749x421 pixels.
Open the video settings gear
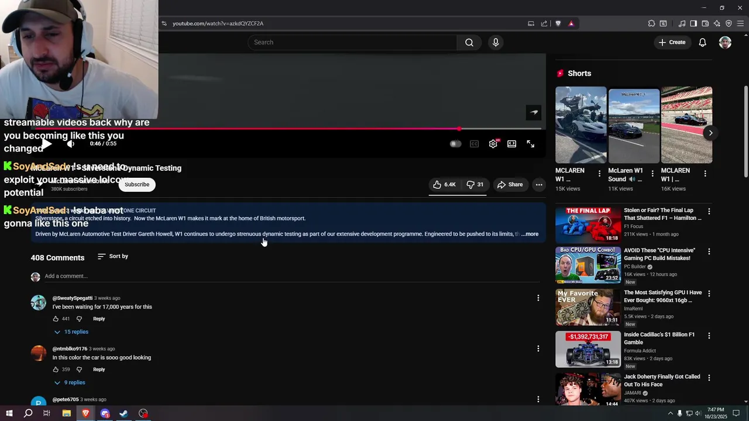click(493, 144)
